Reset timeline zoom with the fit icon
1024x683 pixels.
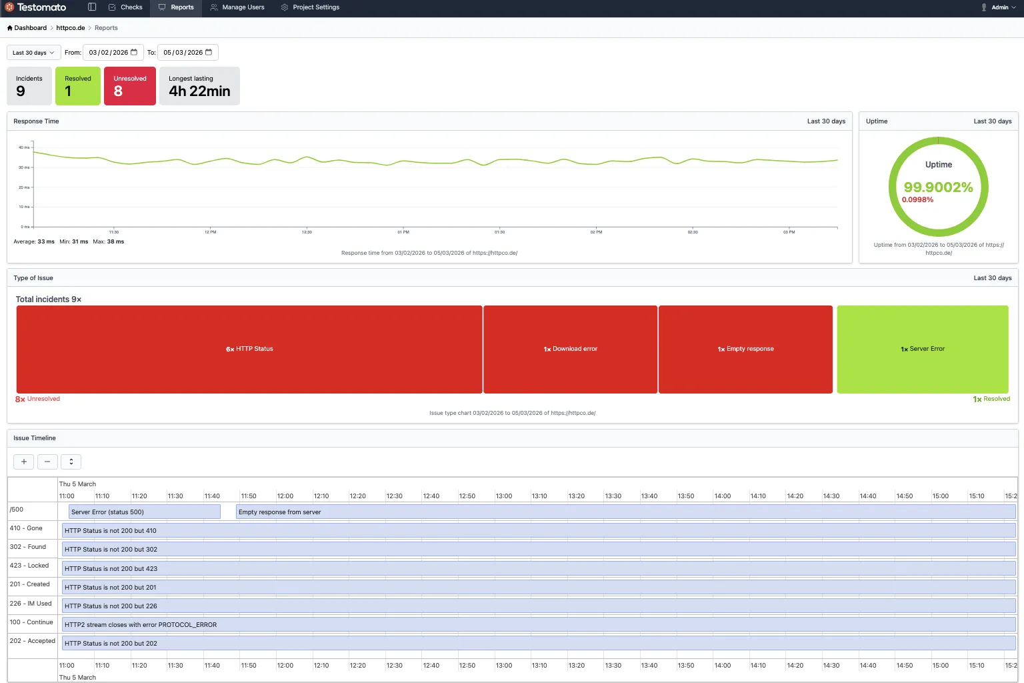(71, 462)
